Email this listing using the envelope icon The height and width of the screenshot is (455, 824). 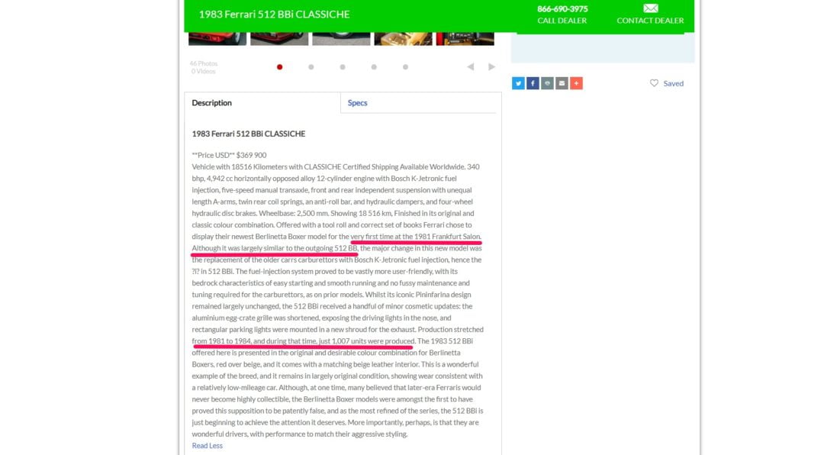coord(562,82)
